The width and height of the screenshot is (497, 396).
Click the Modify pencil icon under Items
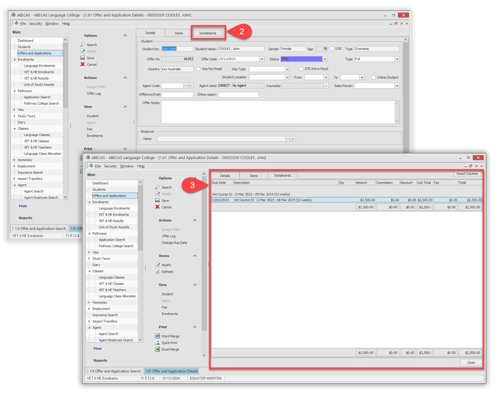click(x=157, y=265)
